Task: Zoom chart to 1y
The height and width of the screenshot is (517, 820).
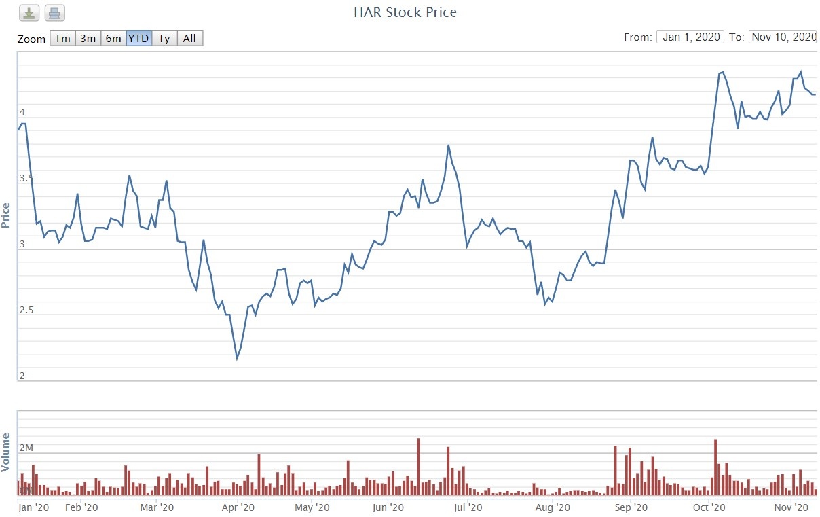Action: pos(164,39)
